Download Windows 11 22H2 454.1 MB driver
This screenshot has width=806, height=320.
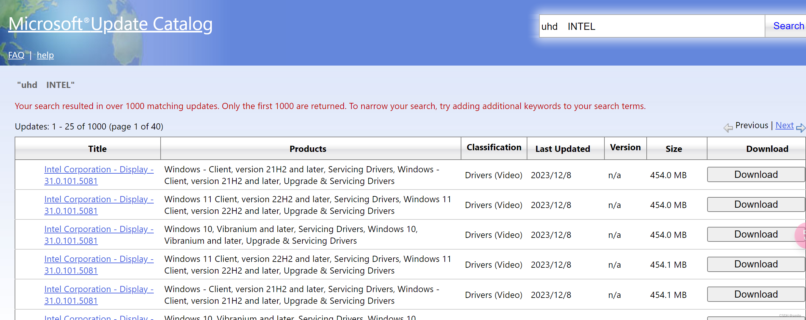tap(756, 264)
